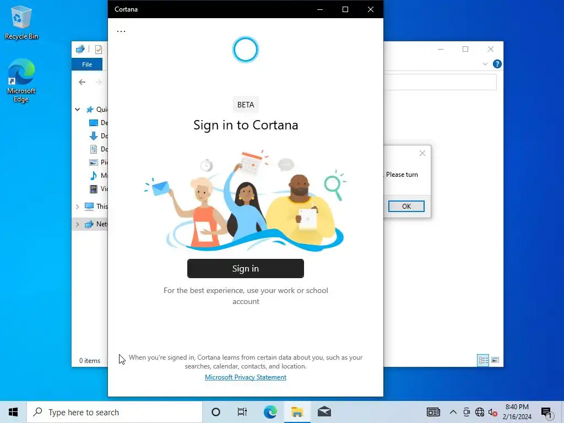The width and height of the screenshot is (564, 423).
Task: Open Task View on the taskbar
Action: pos(242,412)
